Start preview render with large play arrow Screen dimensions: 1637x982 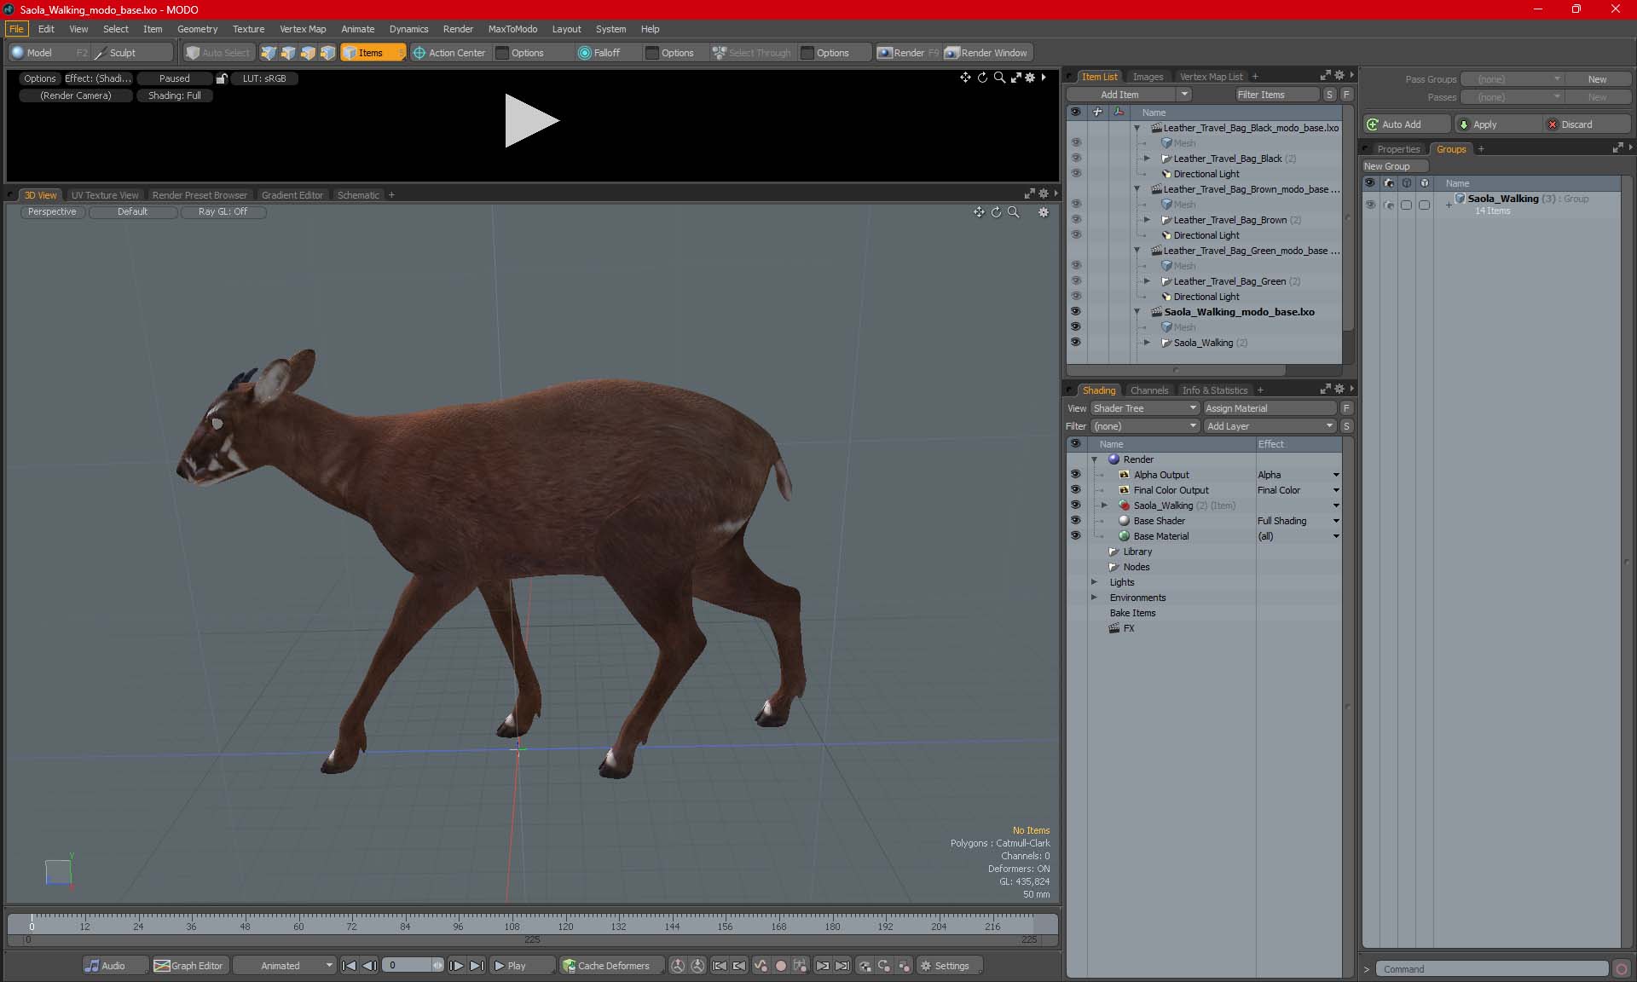[531, 120]
